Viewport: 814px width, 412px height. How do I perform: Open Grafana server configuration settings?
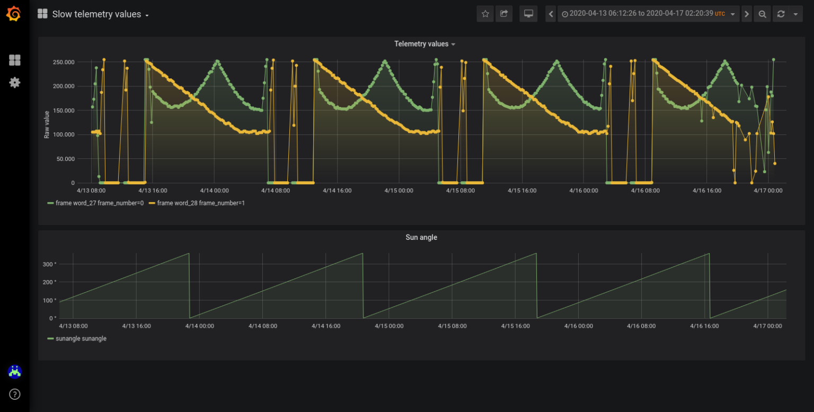click(14, 82)
